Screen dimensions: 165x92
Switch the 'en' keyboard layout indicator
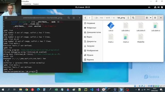pos(149,7)
